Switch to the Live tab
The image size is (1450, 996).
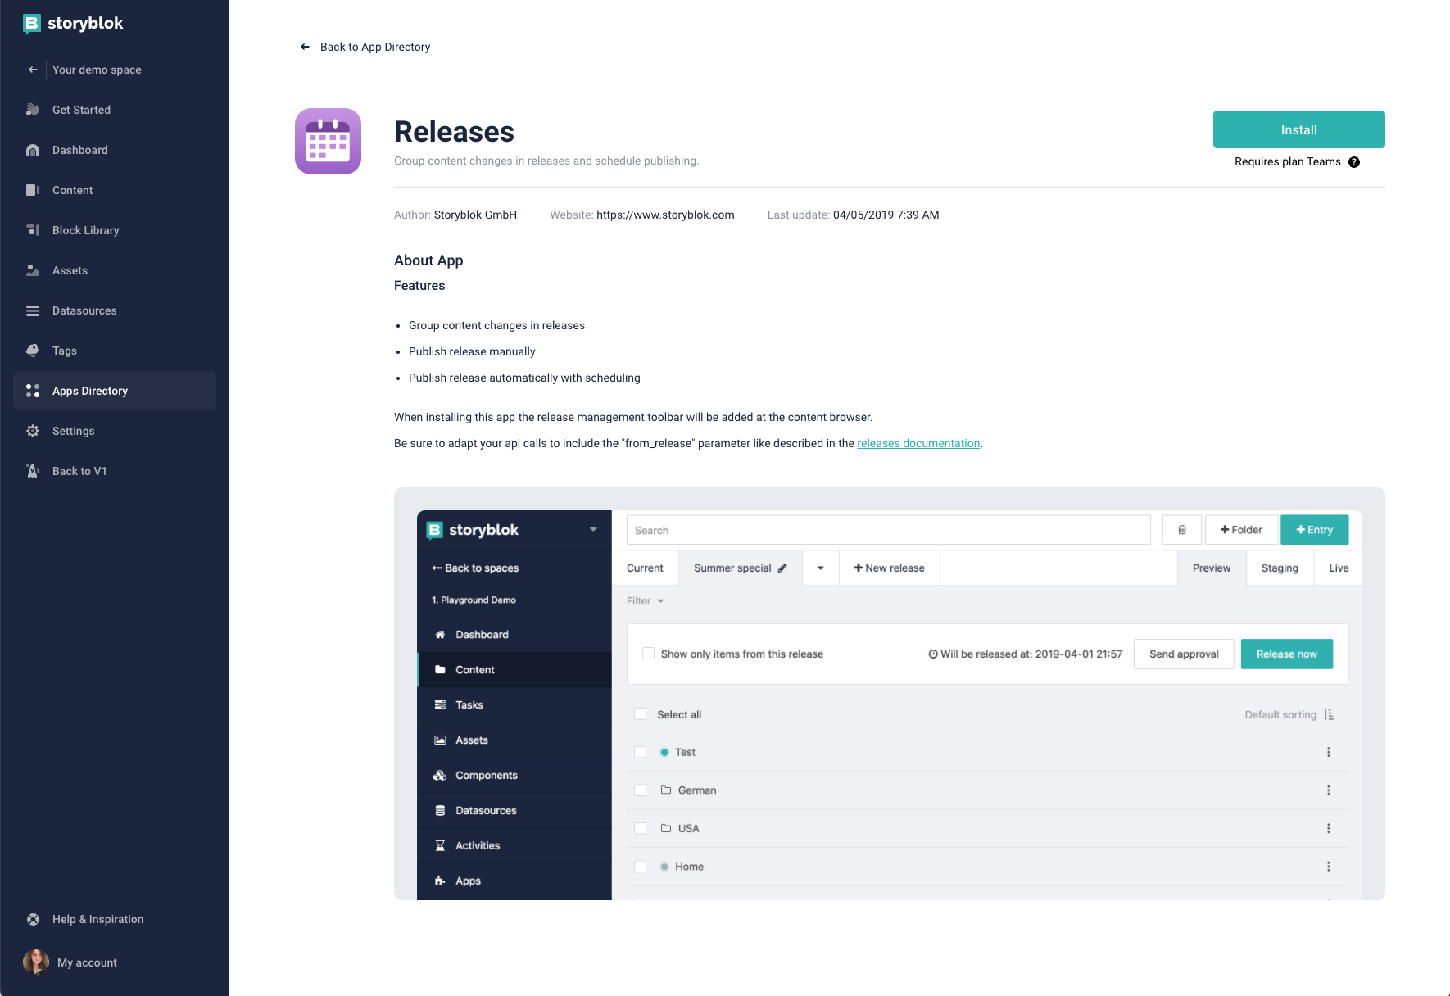[1339, 568]
